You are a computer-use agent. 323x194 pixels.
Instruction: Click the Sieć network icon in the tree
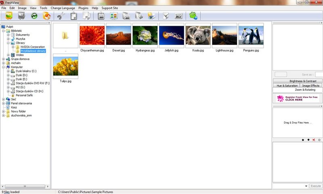click(8, 99)
